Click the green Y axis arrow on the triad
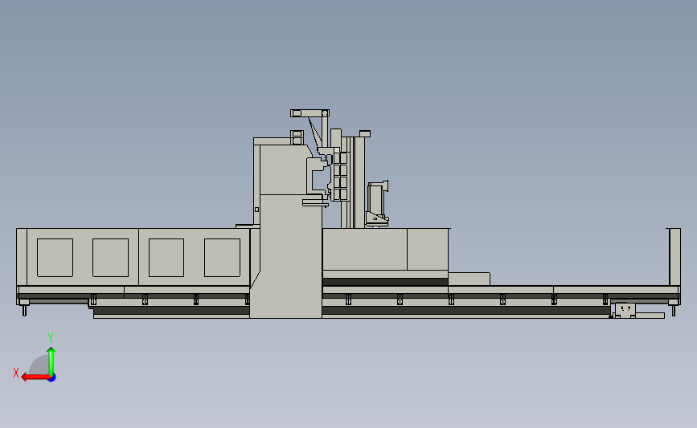The image size is (697, 428). coord(51,362)
